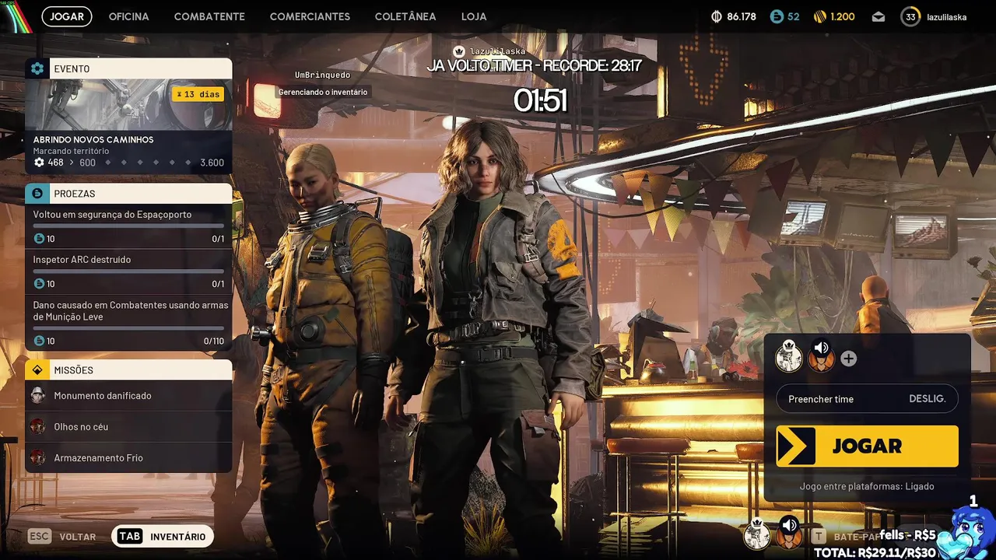Open the COLETÂNEA tab
This screenshot has height=560, width=996.
tap(405, 16)
